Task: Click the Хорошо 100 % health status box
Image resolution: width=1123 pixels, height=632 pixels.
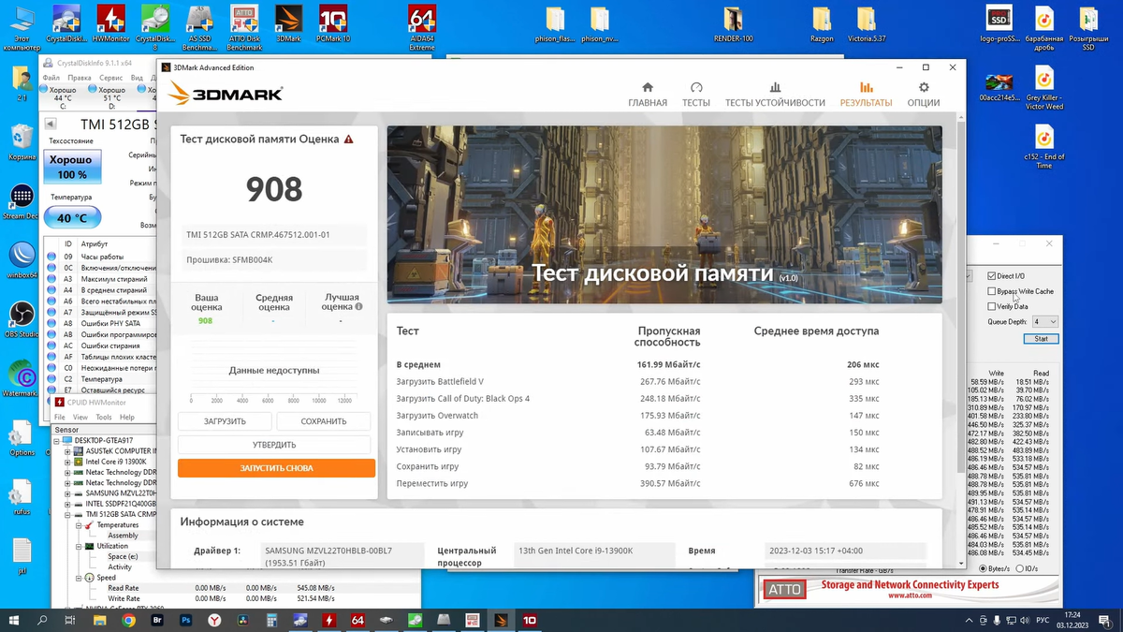Action: click(x=72, y=167)
